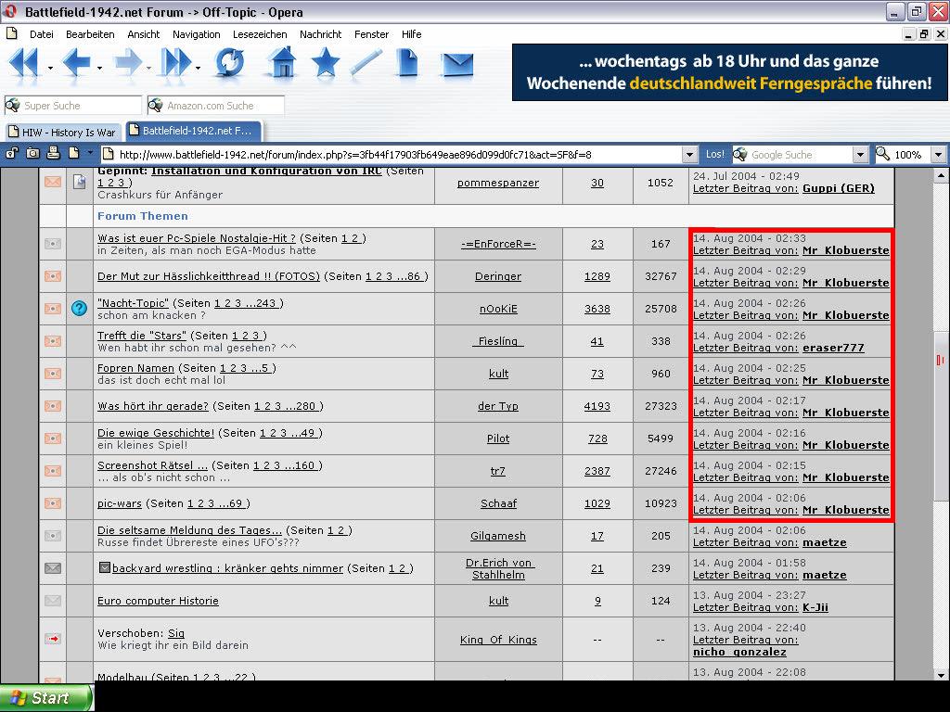Click the blue question mark topic icon
Viewport: 950px width, 712px height.
(x=79, y=309)
